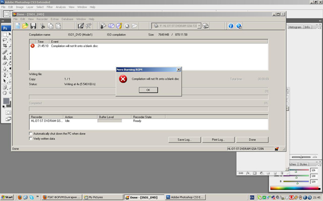Close the Nero Burning ROM dialog
The height and width of the screenshot is (201, 323).
click(179, 70)
